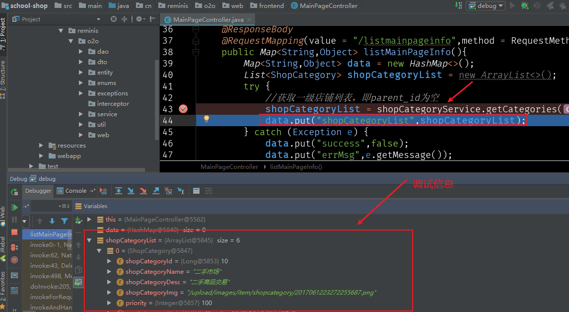
Task: Click Evaluate Expression calculator icon
Action: click(196, 191)
